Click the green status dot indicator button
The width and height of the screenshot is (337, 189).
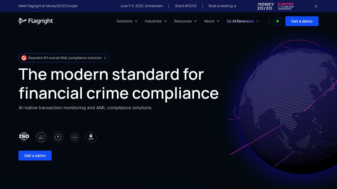click(x=277, y=21)
